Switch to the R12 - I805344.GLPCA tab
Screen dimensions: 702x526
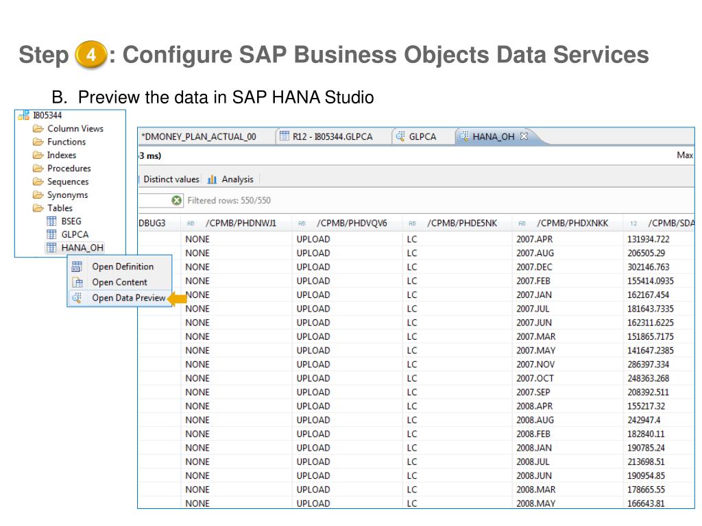point(326,137)
